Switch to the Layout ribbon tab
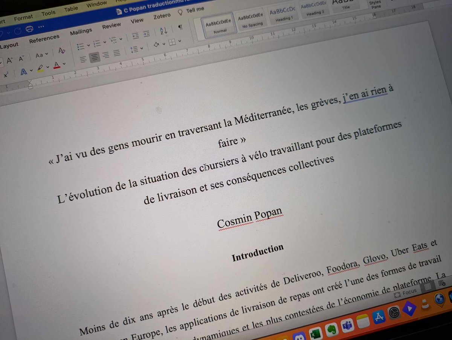Image resolution: width=452 pixels, height=340 pixels. [x=9, y=45]
